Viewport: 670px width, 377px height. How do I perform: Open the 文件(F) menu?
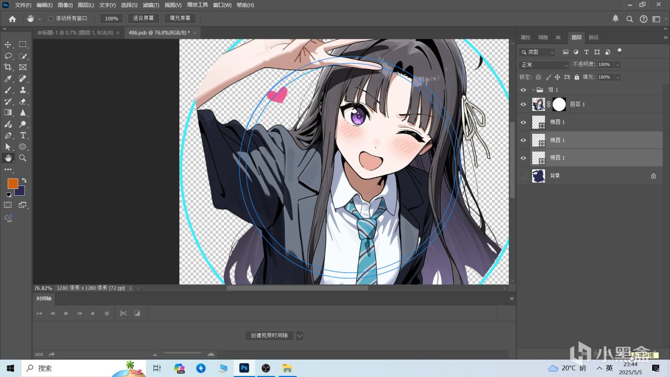point(23,5)
